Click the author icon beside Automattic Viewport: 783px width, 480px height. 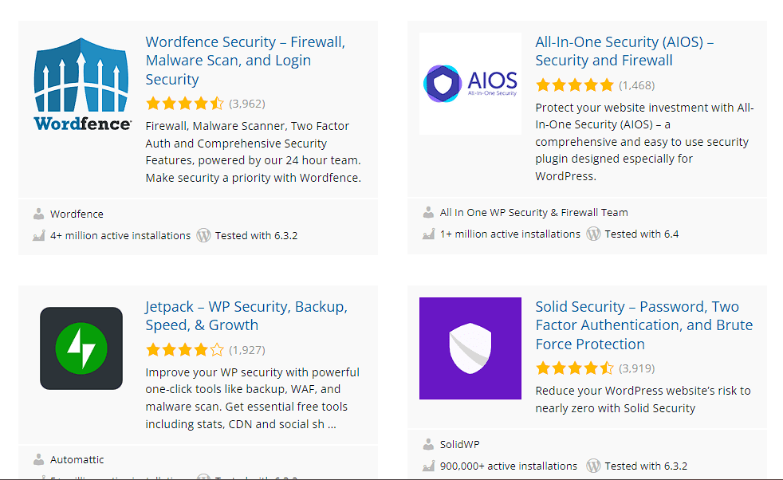[x=38, y=459]
